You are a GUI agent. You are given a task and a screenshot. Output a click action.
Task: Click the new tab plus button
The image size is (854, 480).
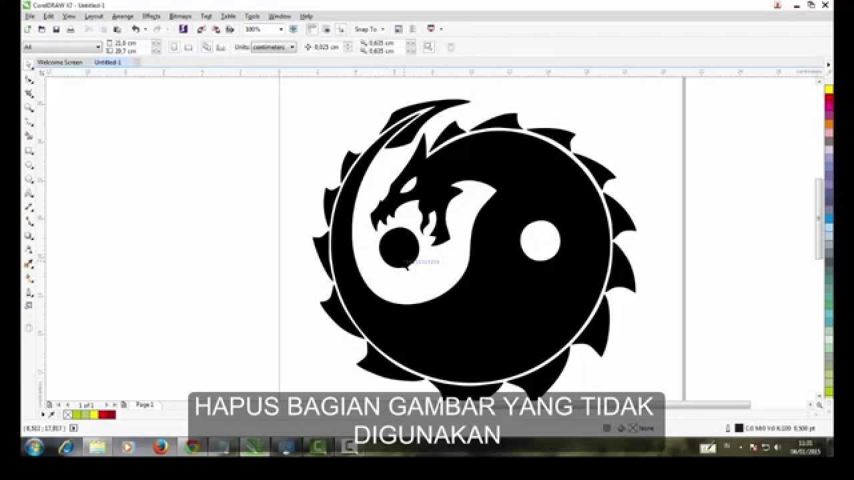(x=136, y=62)
